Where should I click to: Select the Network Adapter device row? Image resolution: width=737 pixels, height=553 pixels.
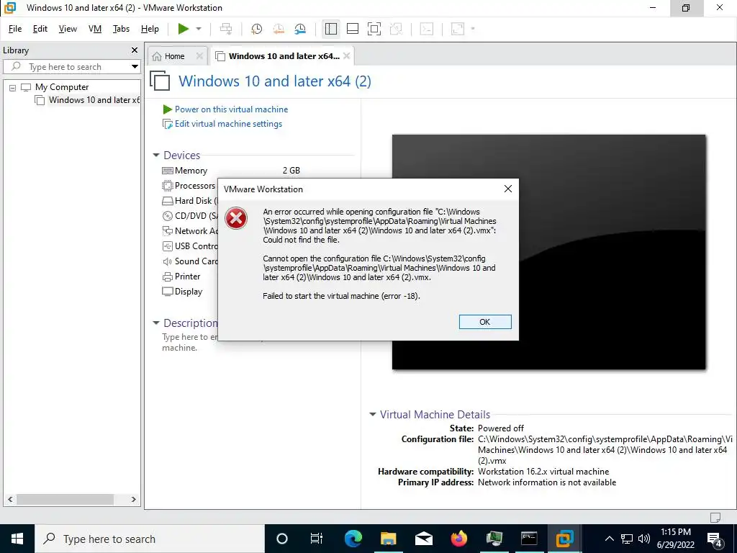[189, 230]
